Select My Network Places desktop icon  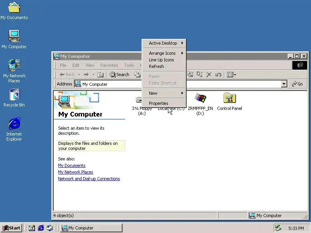(x=14, y=71)
